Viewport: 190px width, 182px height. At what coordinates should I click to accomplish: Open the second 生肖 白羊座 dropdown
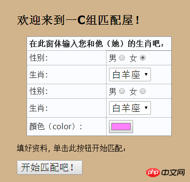coord(130,108)
